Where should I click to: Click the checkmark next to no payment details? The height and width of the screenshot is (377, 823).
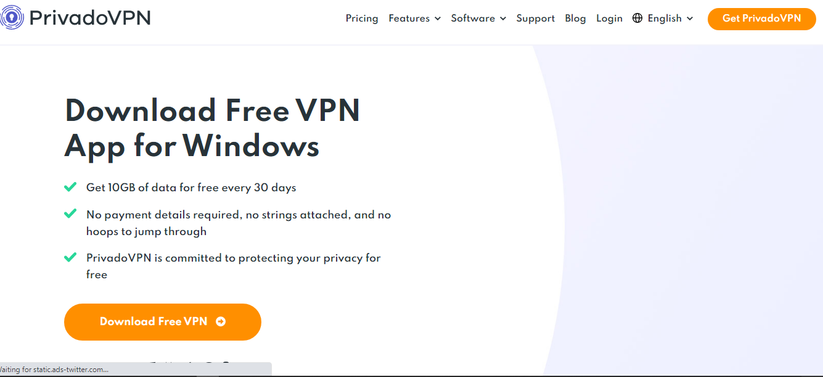tap(70, 214)
